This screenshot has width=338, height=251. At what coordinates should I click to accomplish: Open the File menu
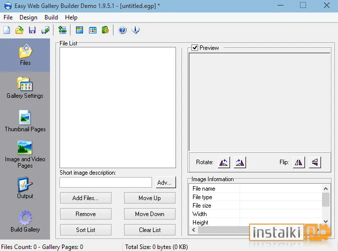point(8,17)
